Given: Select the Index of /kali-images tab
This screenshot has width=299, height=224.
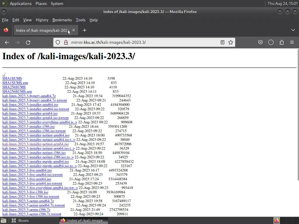Looking at the screenshot, I should pyautogui.click(x=46, y=30).
